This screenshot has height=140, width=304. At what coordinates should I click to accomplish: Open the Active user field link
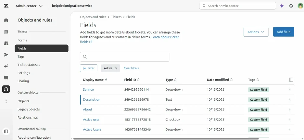point(91,120)
